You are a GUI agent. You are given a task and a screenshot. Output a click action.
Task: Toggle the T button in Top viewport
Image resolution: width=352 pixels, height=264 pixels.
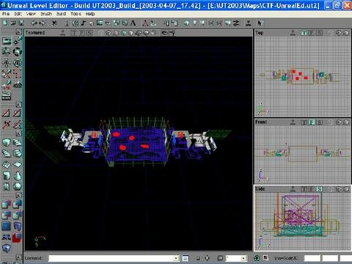[x=304, y=33]
